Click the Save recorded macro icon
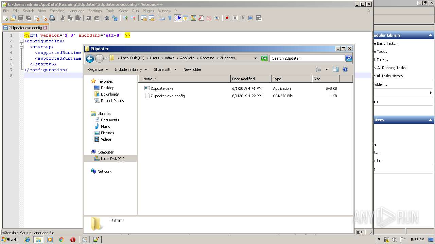The width and height of the screenshot is (435, 244). pyautogui.click(x=259, y=18)
